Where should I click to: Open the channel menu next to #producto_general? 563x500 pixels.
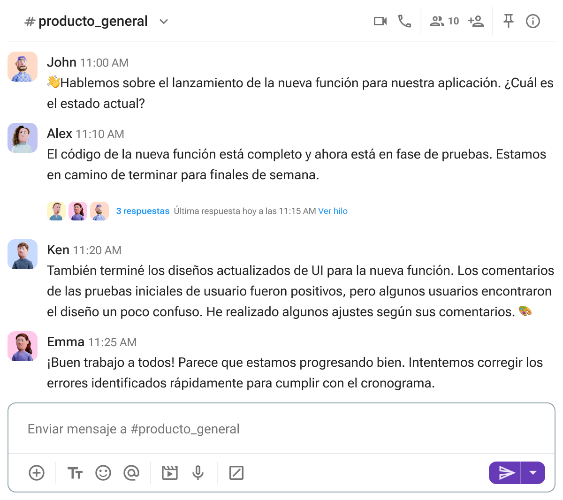click(163, 21)
